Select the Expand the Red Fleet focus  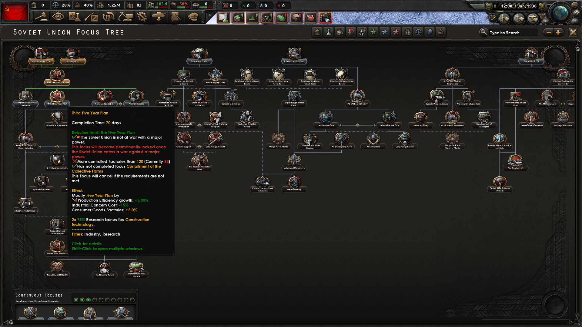click(x=294, y=54)
